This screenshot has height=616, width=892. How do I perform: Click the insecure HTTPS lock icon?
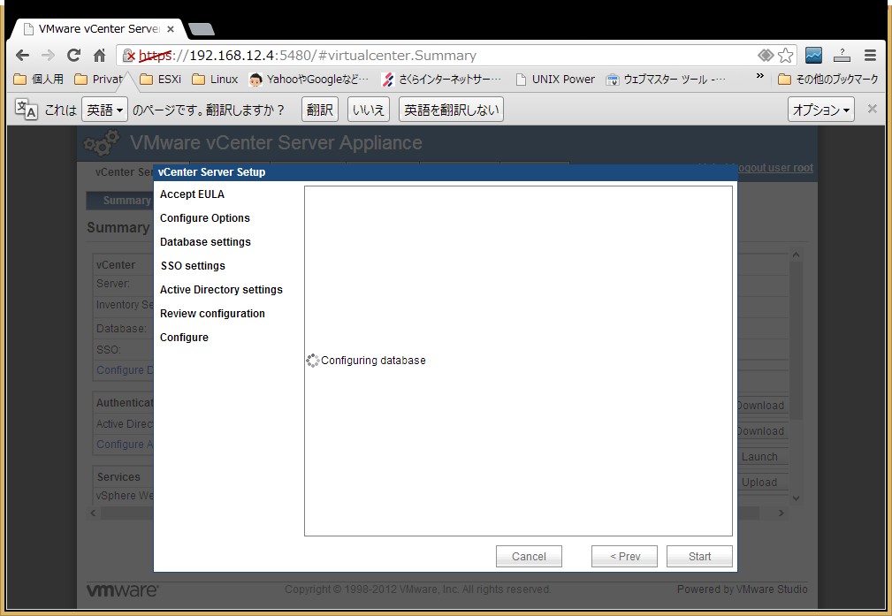pyautogui.click(x=129, y=55)
